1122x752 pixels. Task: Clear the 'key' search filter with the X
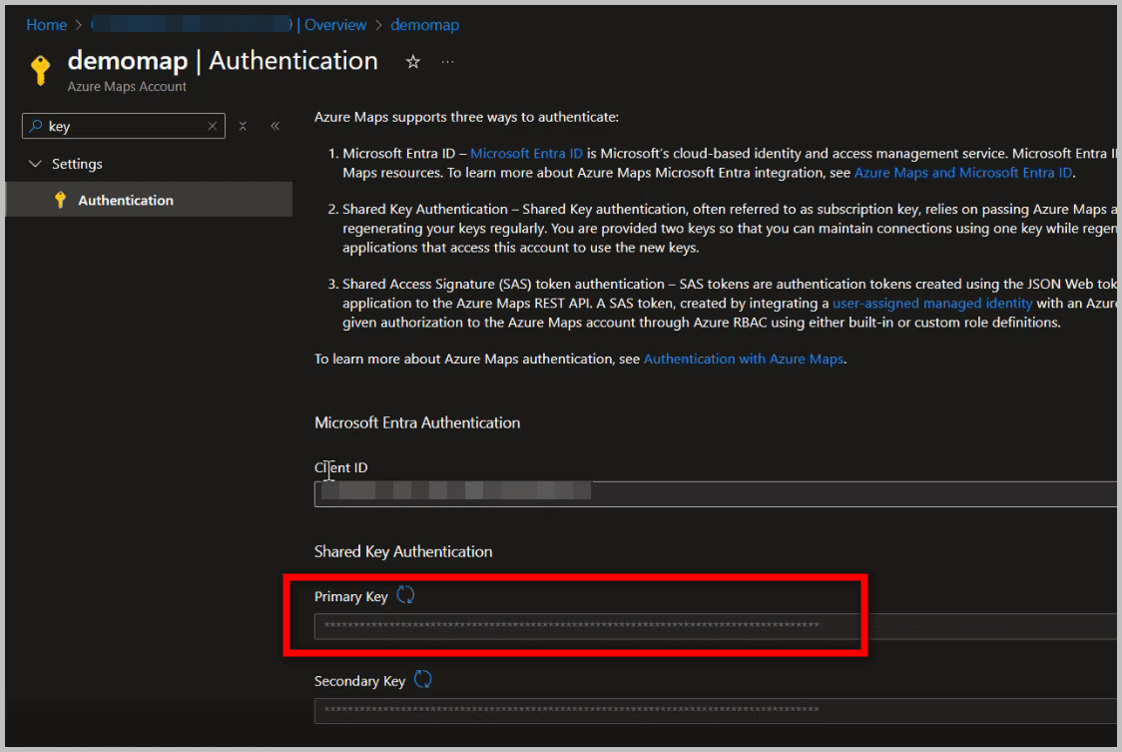[x=211, y=126]
